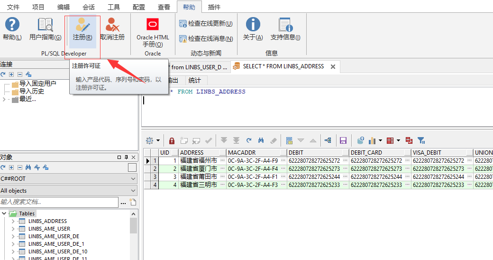
Task: Open the C##ROOT user dropdown
Action: click(69, 179)
